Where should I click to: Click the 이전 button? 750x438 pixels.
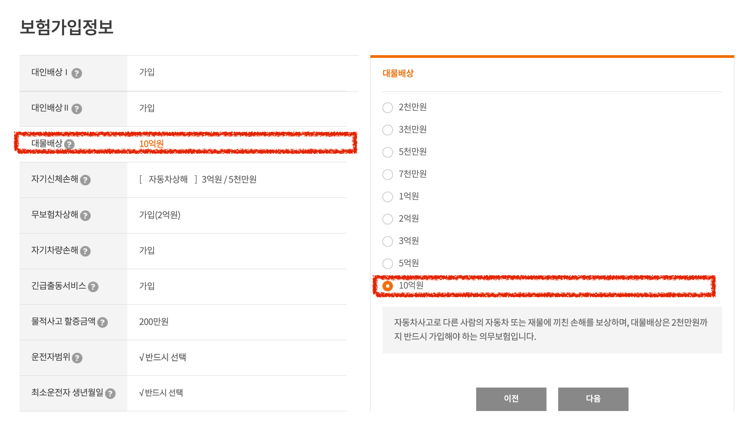[x=511, y=399]
